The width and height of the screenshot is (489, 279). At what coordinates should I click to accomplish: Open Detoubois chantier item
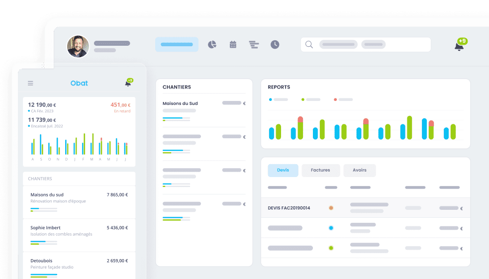pos(79,266)
